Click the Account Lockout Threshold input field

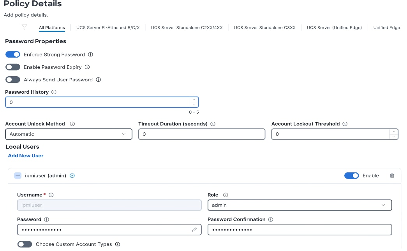[335, 134]
